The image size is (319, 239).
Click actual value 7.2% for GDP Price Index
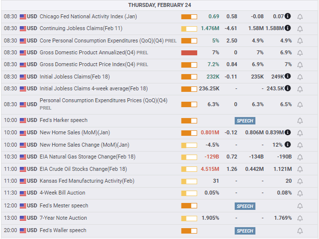point(213,64)
